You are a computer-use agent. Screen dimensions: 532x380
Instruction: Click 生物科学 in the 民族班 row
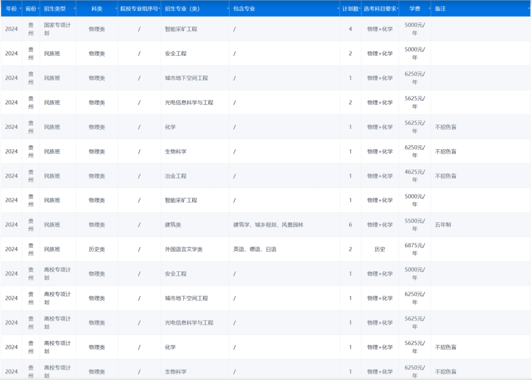pyautogui.click(x=175, y=152)
